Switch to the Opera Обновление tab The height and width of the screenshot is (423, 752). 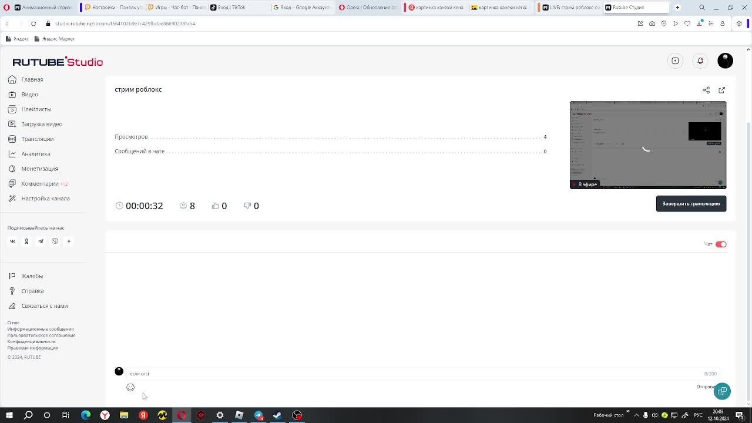pos(367,8)
